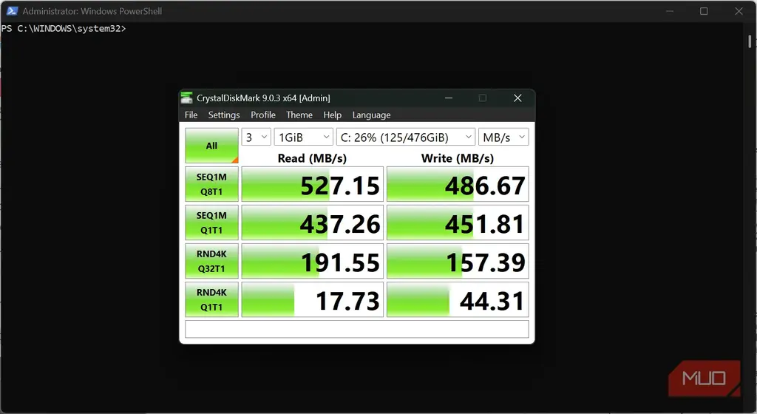
Task: Expand the 1GiB test size dropdown
Action: (x=304, y=137)
